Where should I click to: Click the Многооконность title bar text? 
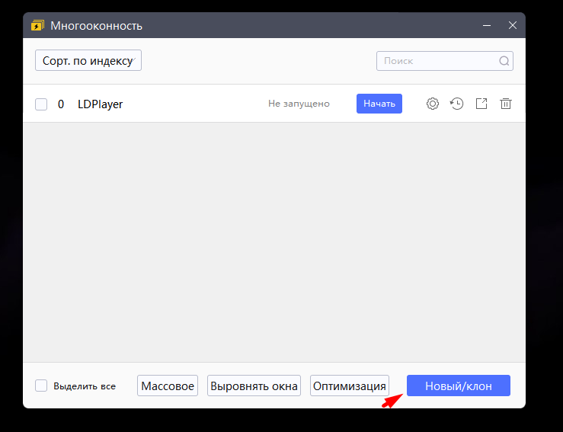point(97,26)
